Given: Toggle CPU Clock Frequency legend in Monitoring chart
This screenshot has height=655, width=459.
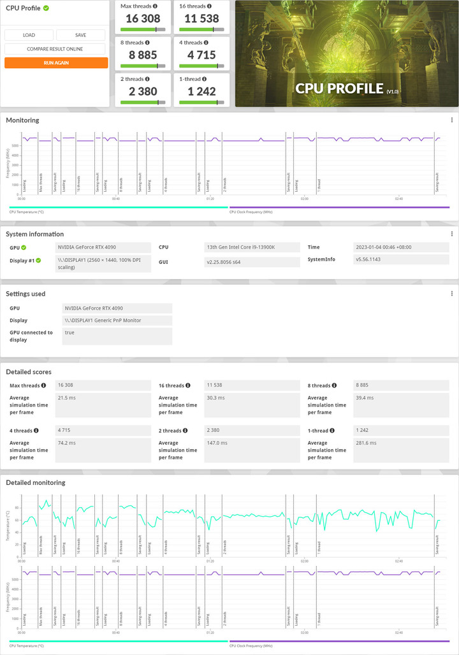Looking at the screenshot, I should (251, 212).
